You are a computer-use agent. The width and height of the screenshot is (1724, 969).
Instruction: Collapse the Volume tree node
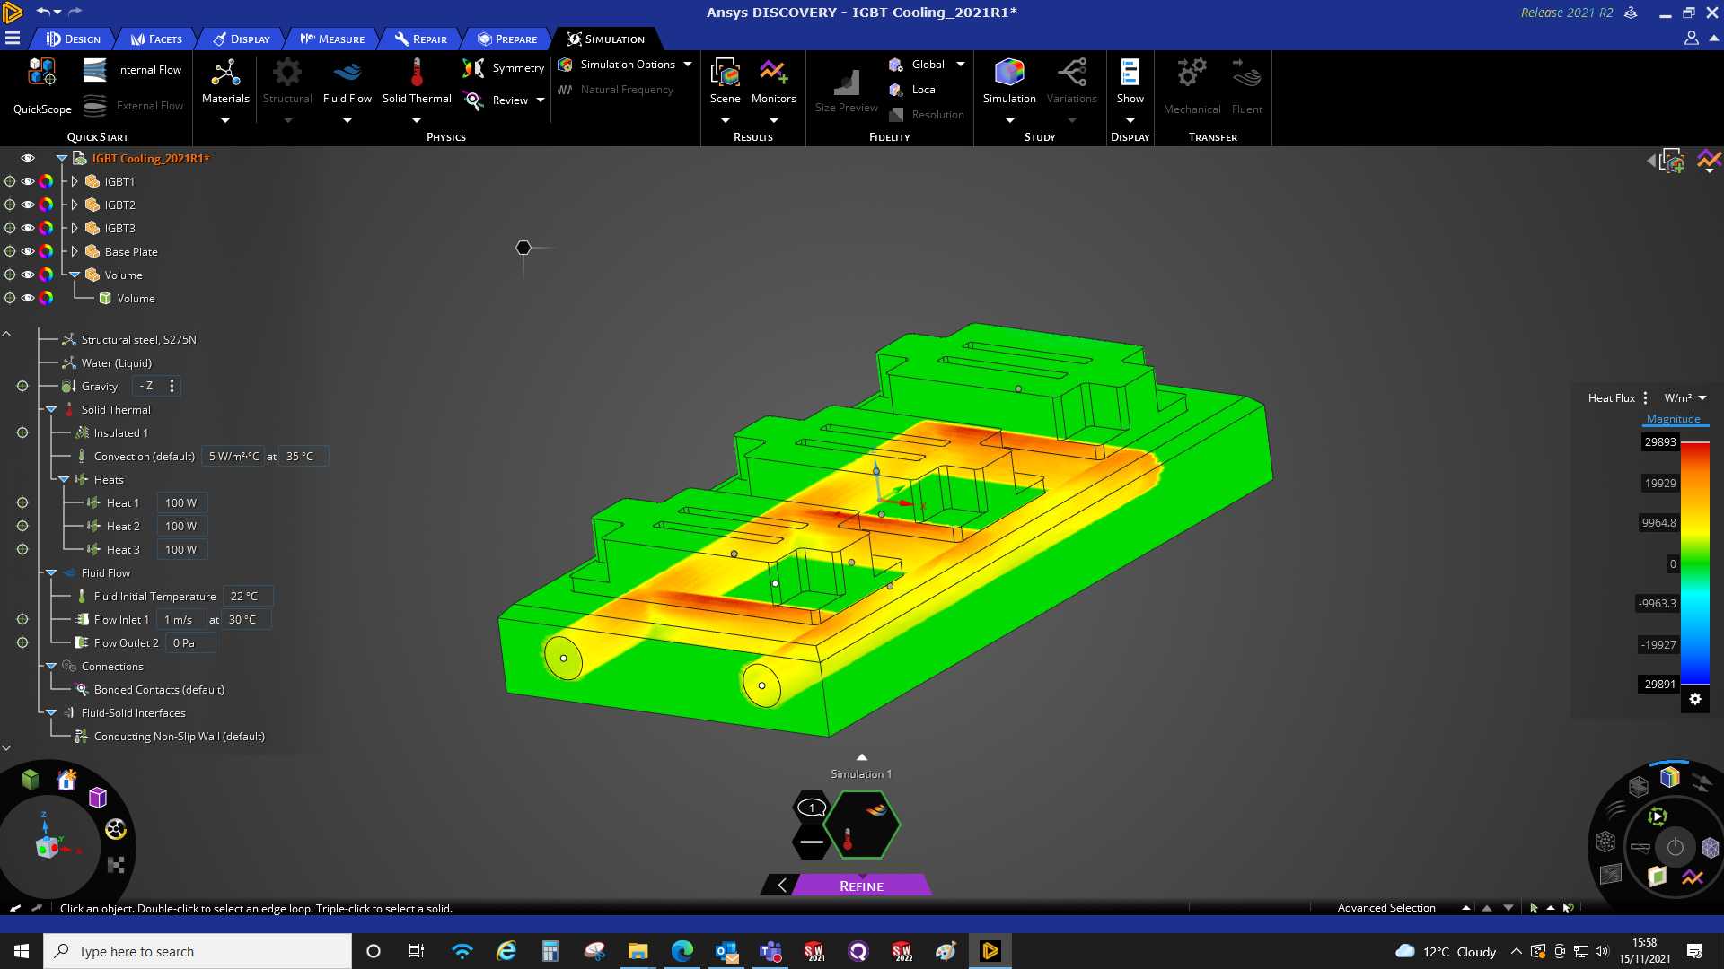(x=75, y=275)
